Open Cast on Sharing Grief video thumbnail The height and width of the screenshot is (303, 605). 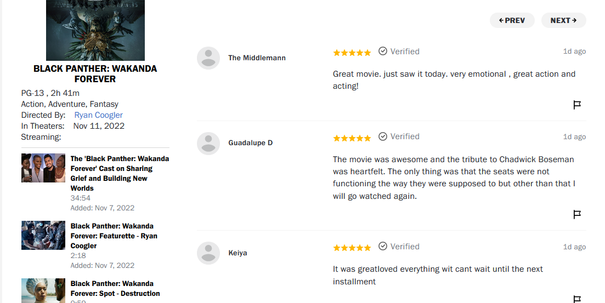(x=43, y=168)
